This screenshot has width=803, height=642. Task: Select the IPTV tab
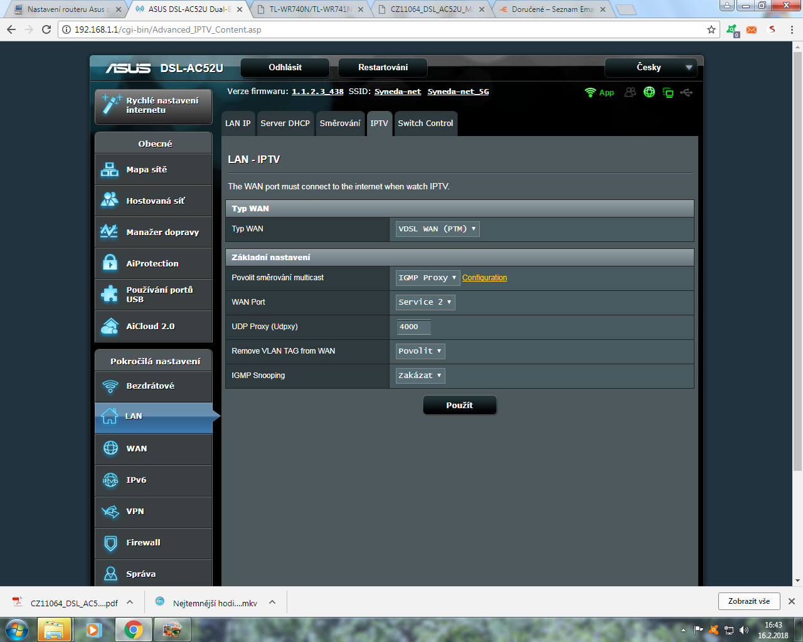[379, 124]
